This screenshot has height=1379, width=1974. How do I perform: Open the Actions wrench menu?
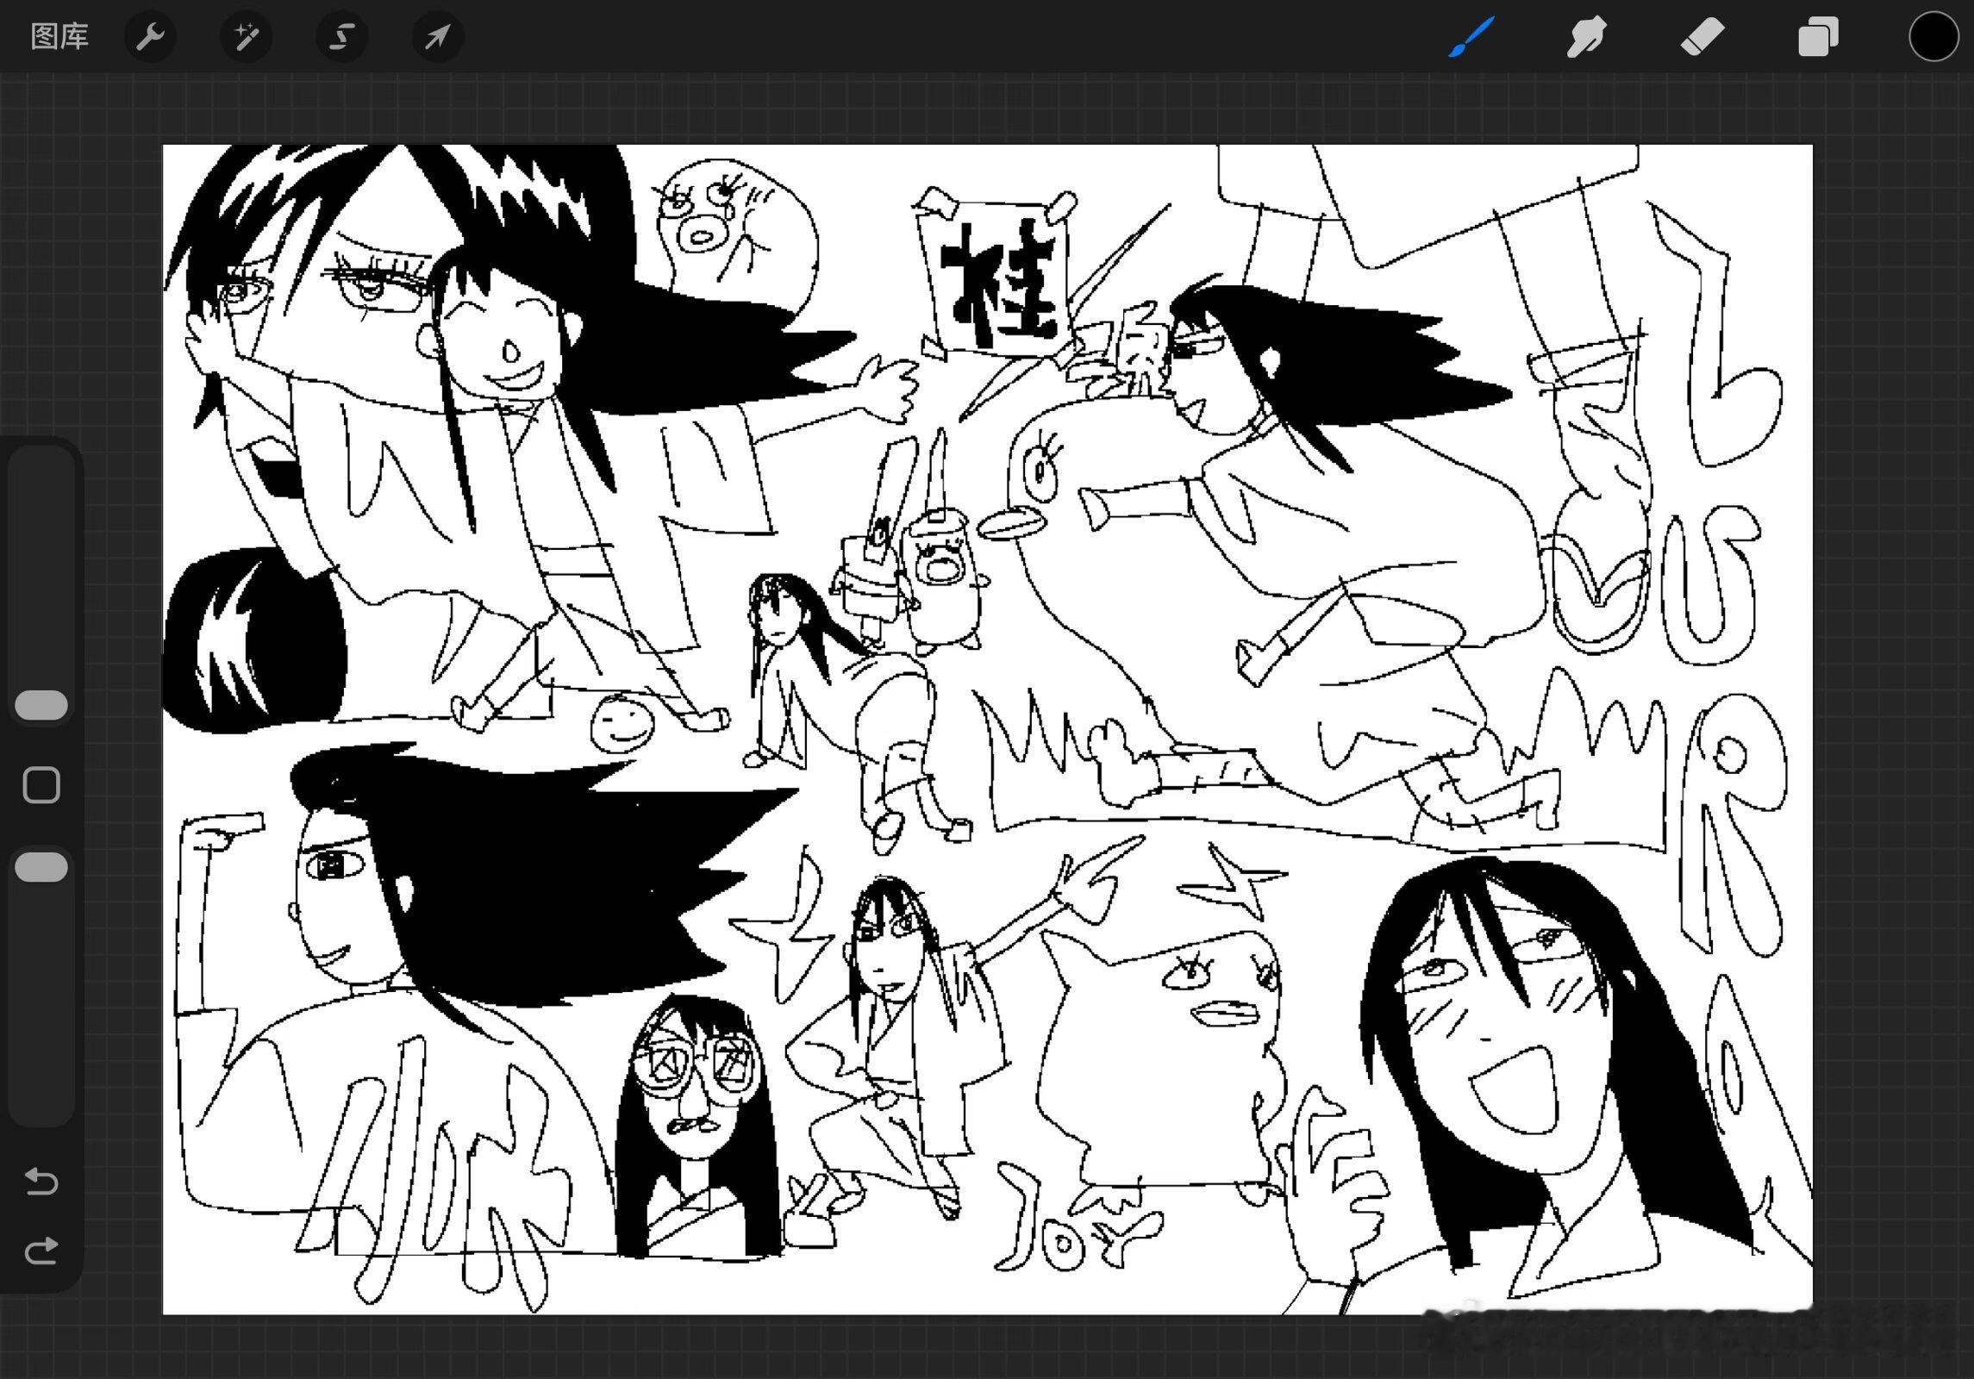[x=151, y=37]
